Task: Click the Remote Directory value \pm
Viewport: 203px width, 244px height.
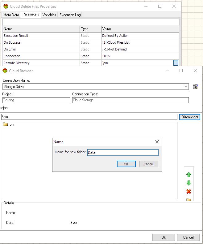Action: point(105,63)
